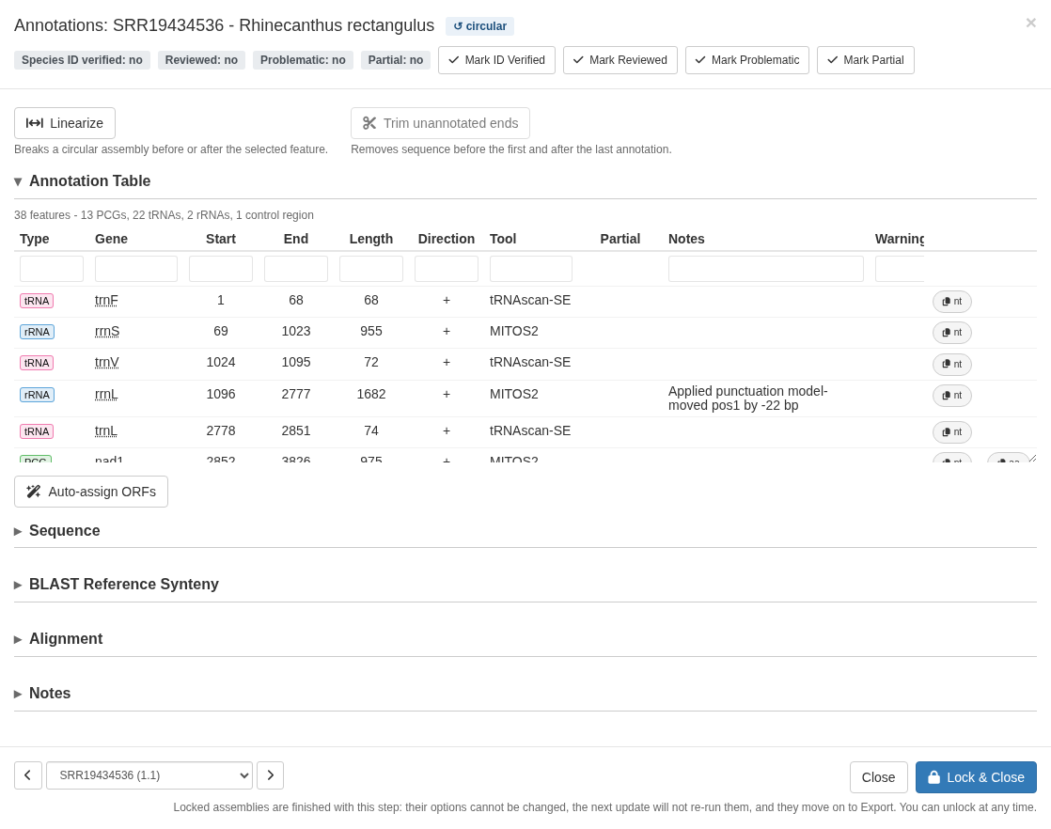The image size is (1051, 829).
Task: Click the Tool filter input
Action: (x=531, y=269)
